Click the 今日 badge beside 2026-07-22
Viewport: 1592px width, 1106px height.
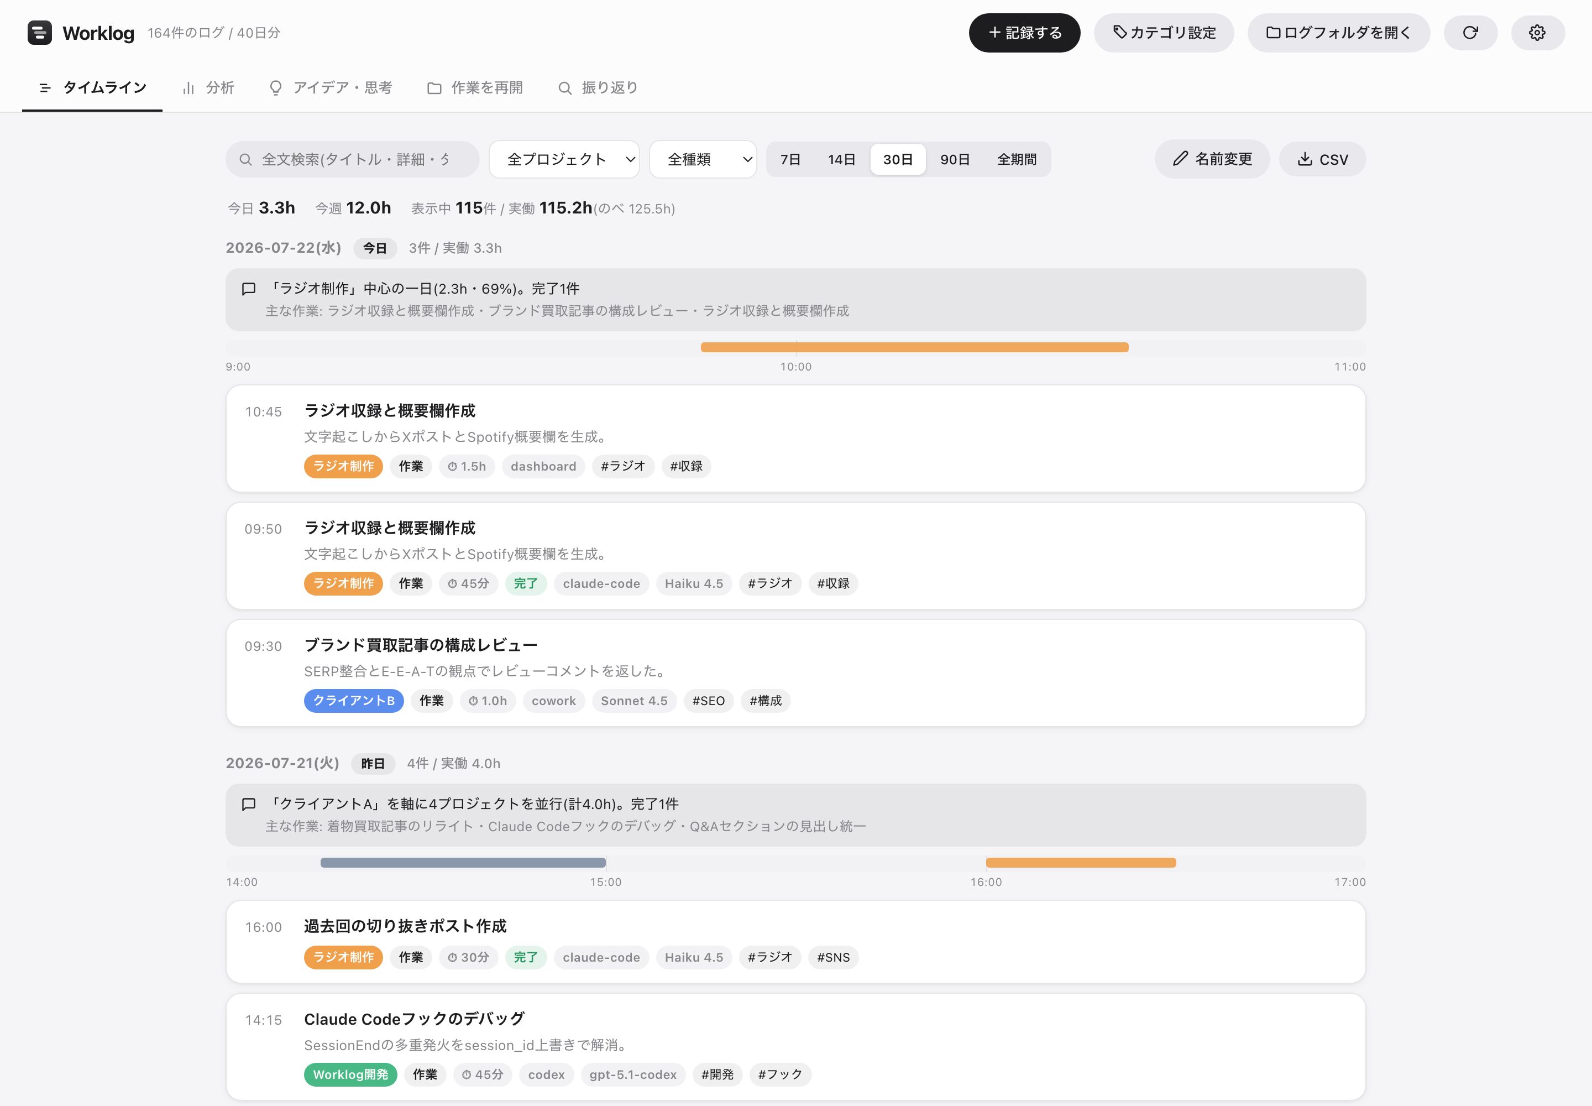click(375, 248)
